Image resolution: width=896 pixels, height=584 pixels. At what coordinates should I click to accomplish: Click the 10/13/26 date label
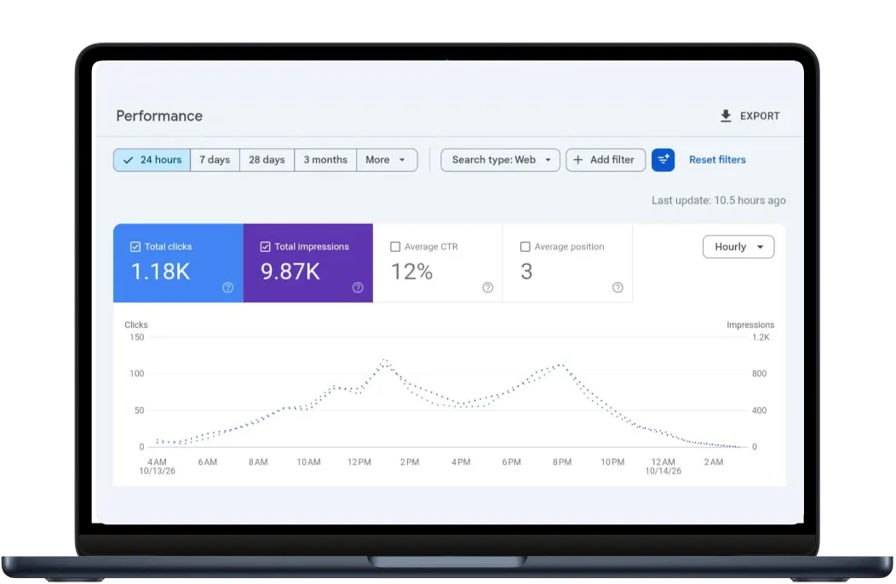click(158, 471)
